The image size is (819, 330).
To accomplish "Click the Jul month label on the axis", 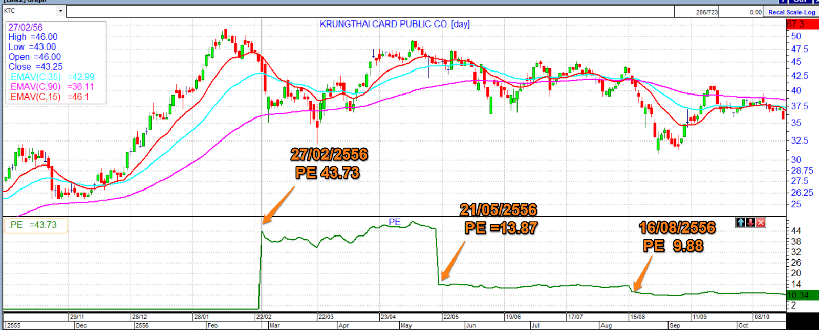I will [535, 326].
